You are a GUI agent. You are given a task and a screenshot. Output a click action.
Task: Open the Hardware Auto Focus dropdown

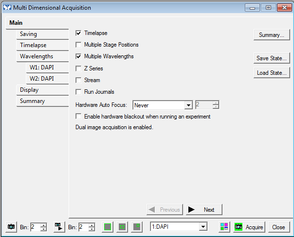(188, 105)
